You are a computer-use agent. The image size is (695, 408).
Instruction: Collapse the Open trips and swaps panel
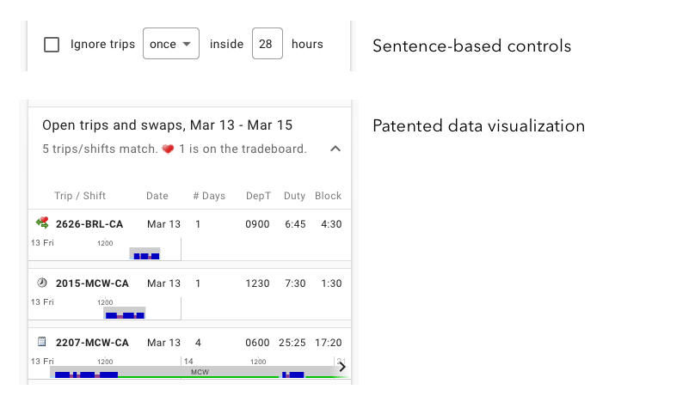point(335,149)
